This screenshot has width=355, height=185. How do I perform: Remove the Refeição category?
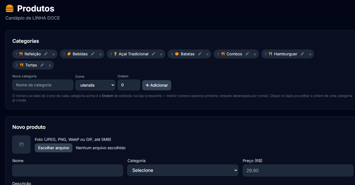click(x=54, y=54)
